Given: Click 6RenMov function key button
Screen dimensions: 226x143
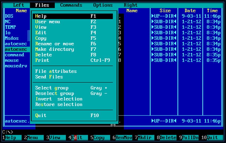Looking at the screenshot, I should [122, 137].
